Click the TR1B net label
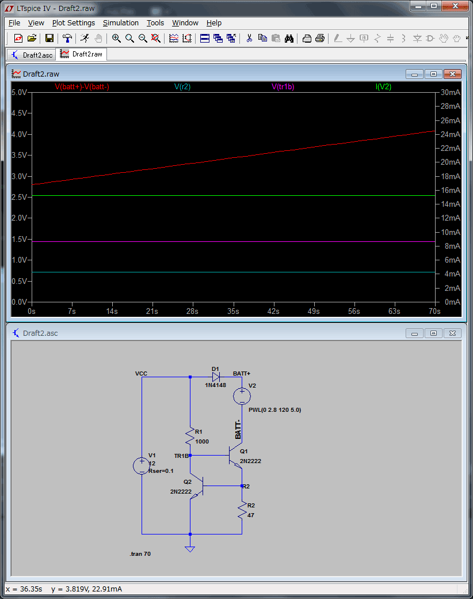The image size is (473, 599). click(181, 456)
